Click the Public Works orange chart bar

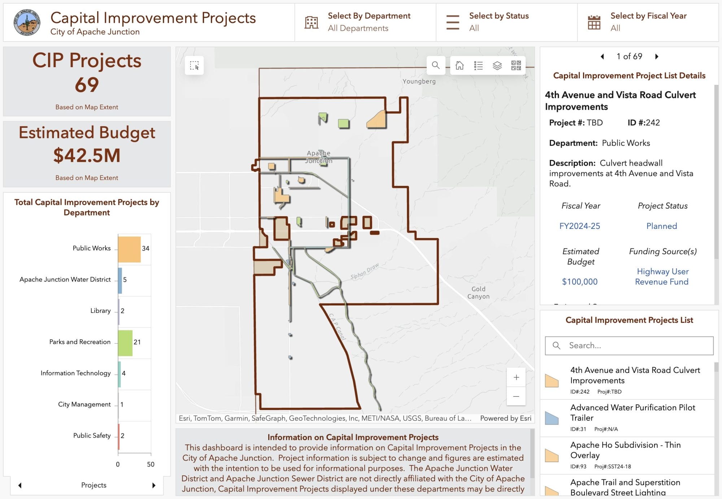pos(129,249)
